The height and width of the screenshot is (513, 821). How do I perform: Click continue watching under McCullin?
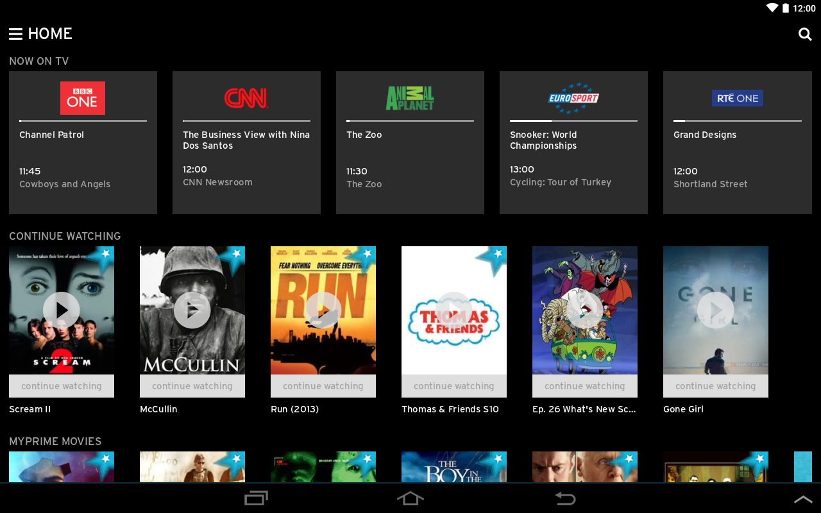point(192,386)
